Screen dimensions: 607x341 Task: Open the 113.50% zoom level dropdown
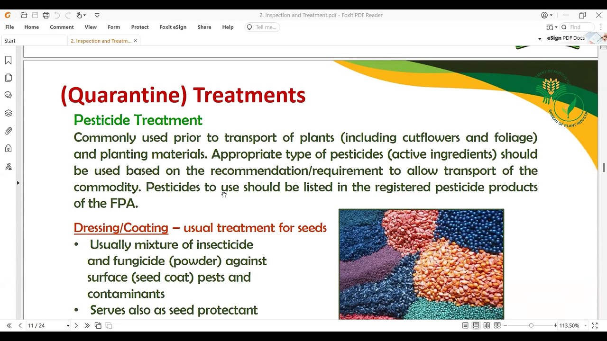[x=586, y=326]
